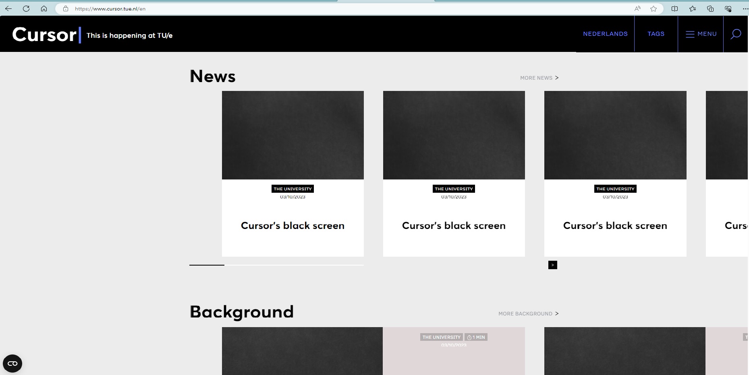Click the News section heading
The image size is (749, 375).
coord(213,76)
